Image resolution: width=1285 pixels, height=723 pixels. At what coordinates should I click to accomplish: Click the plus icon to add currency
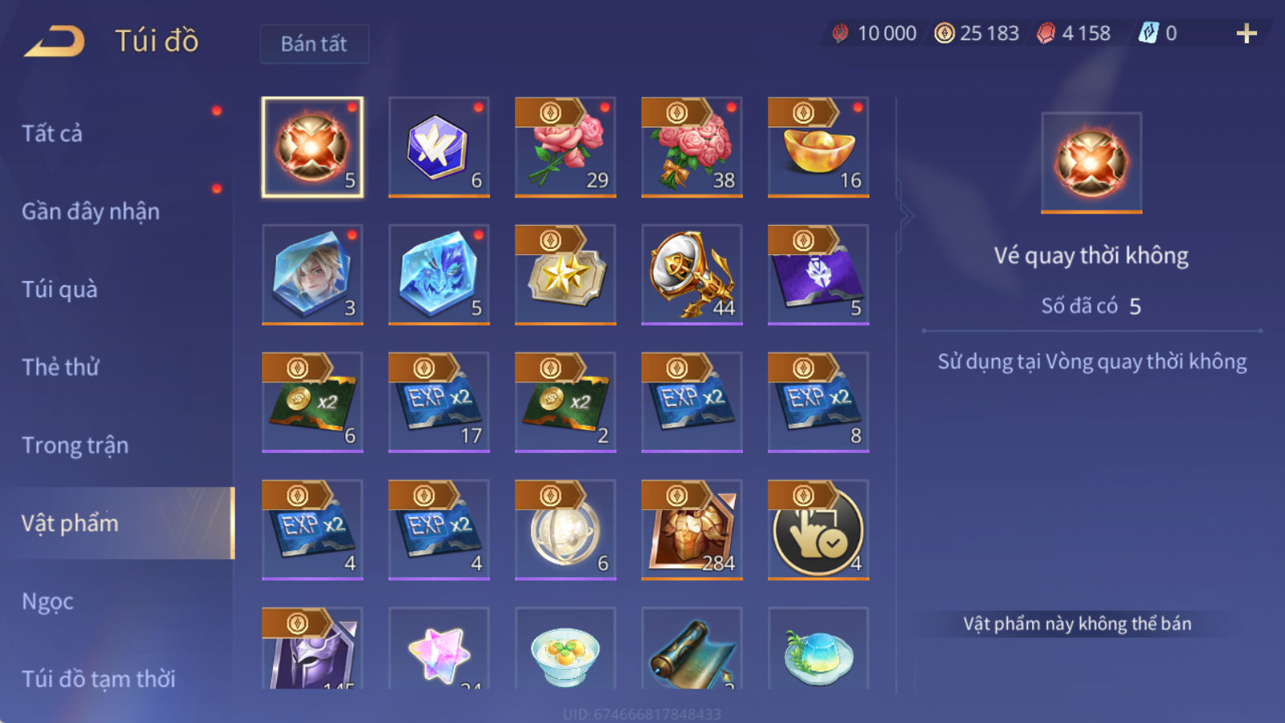(1246, 33)
